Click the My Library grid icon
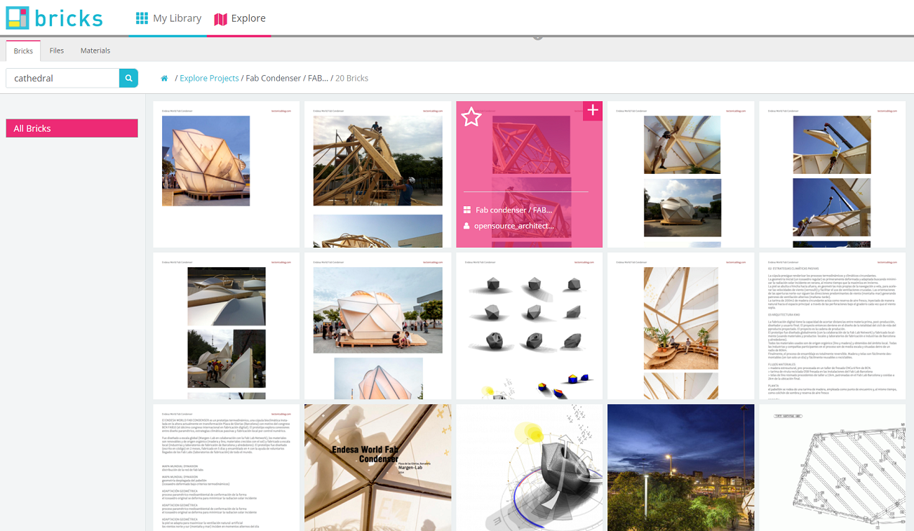The width and height of the screenshot is (914, 531). (142, 19)
